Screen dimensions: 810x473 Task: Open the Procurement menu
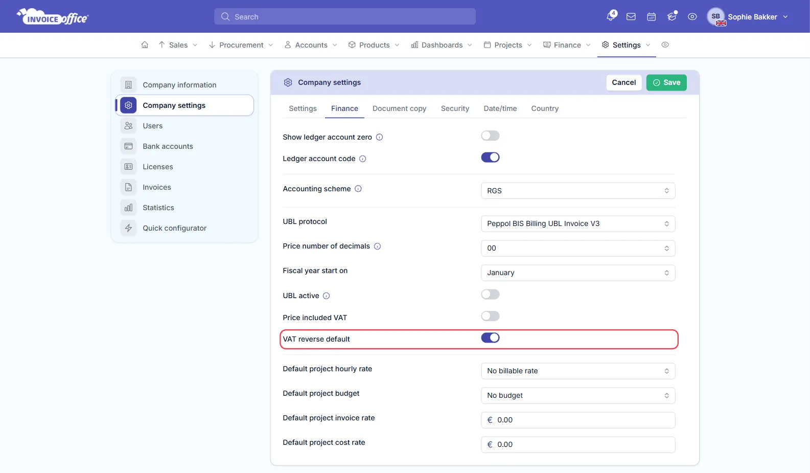241,45
